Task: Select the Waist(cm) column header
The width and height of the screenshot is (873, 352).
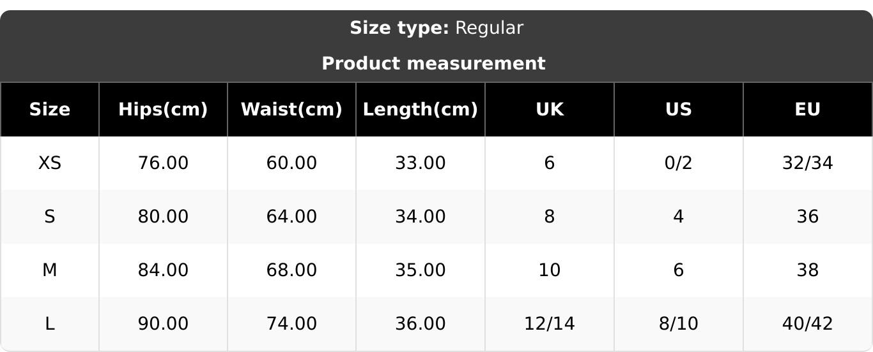Action: point(291,110)
